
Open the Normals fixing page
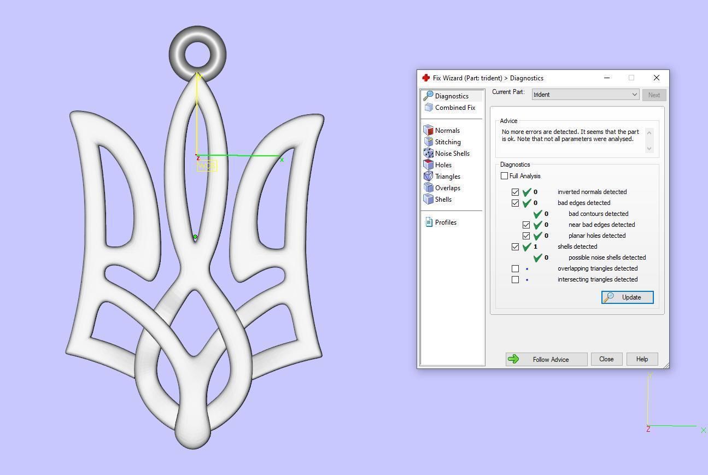[x=447, y=131]
